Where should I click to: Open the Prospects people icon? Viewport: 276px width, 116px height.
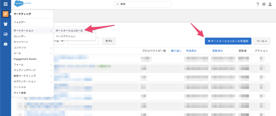(x=5, y=24)
